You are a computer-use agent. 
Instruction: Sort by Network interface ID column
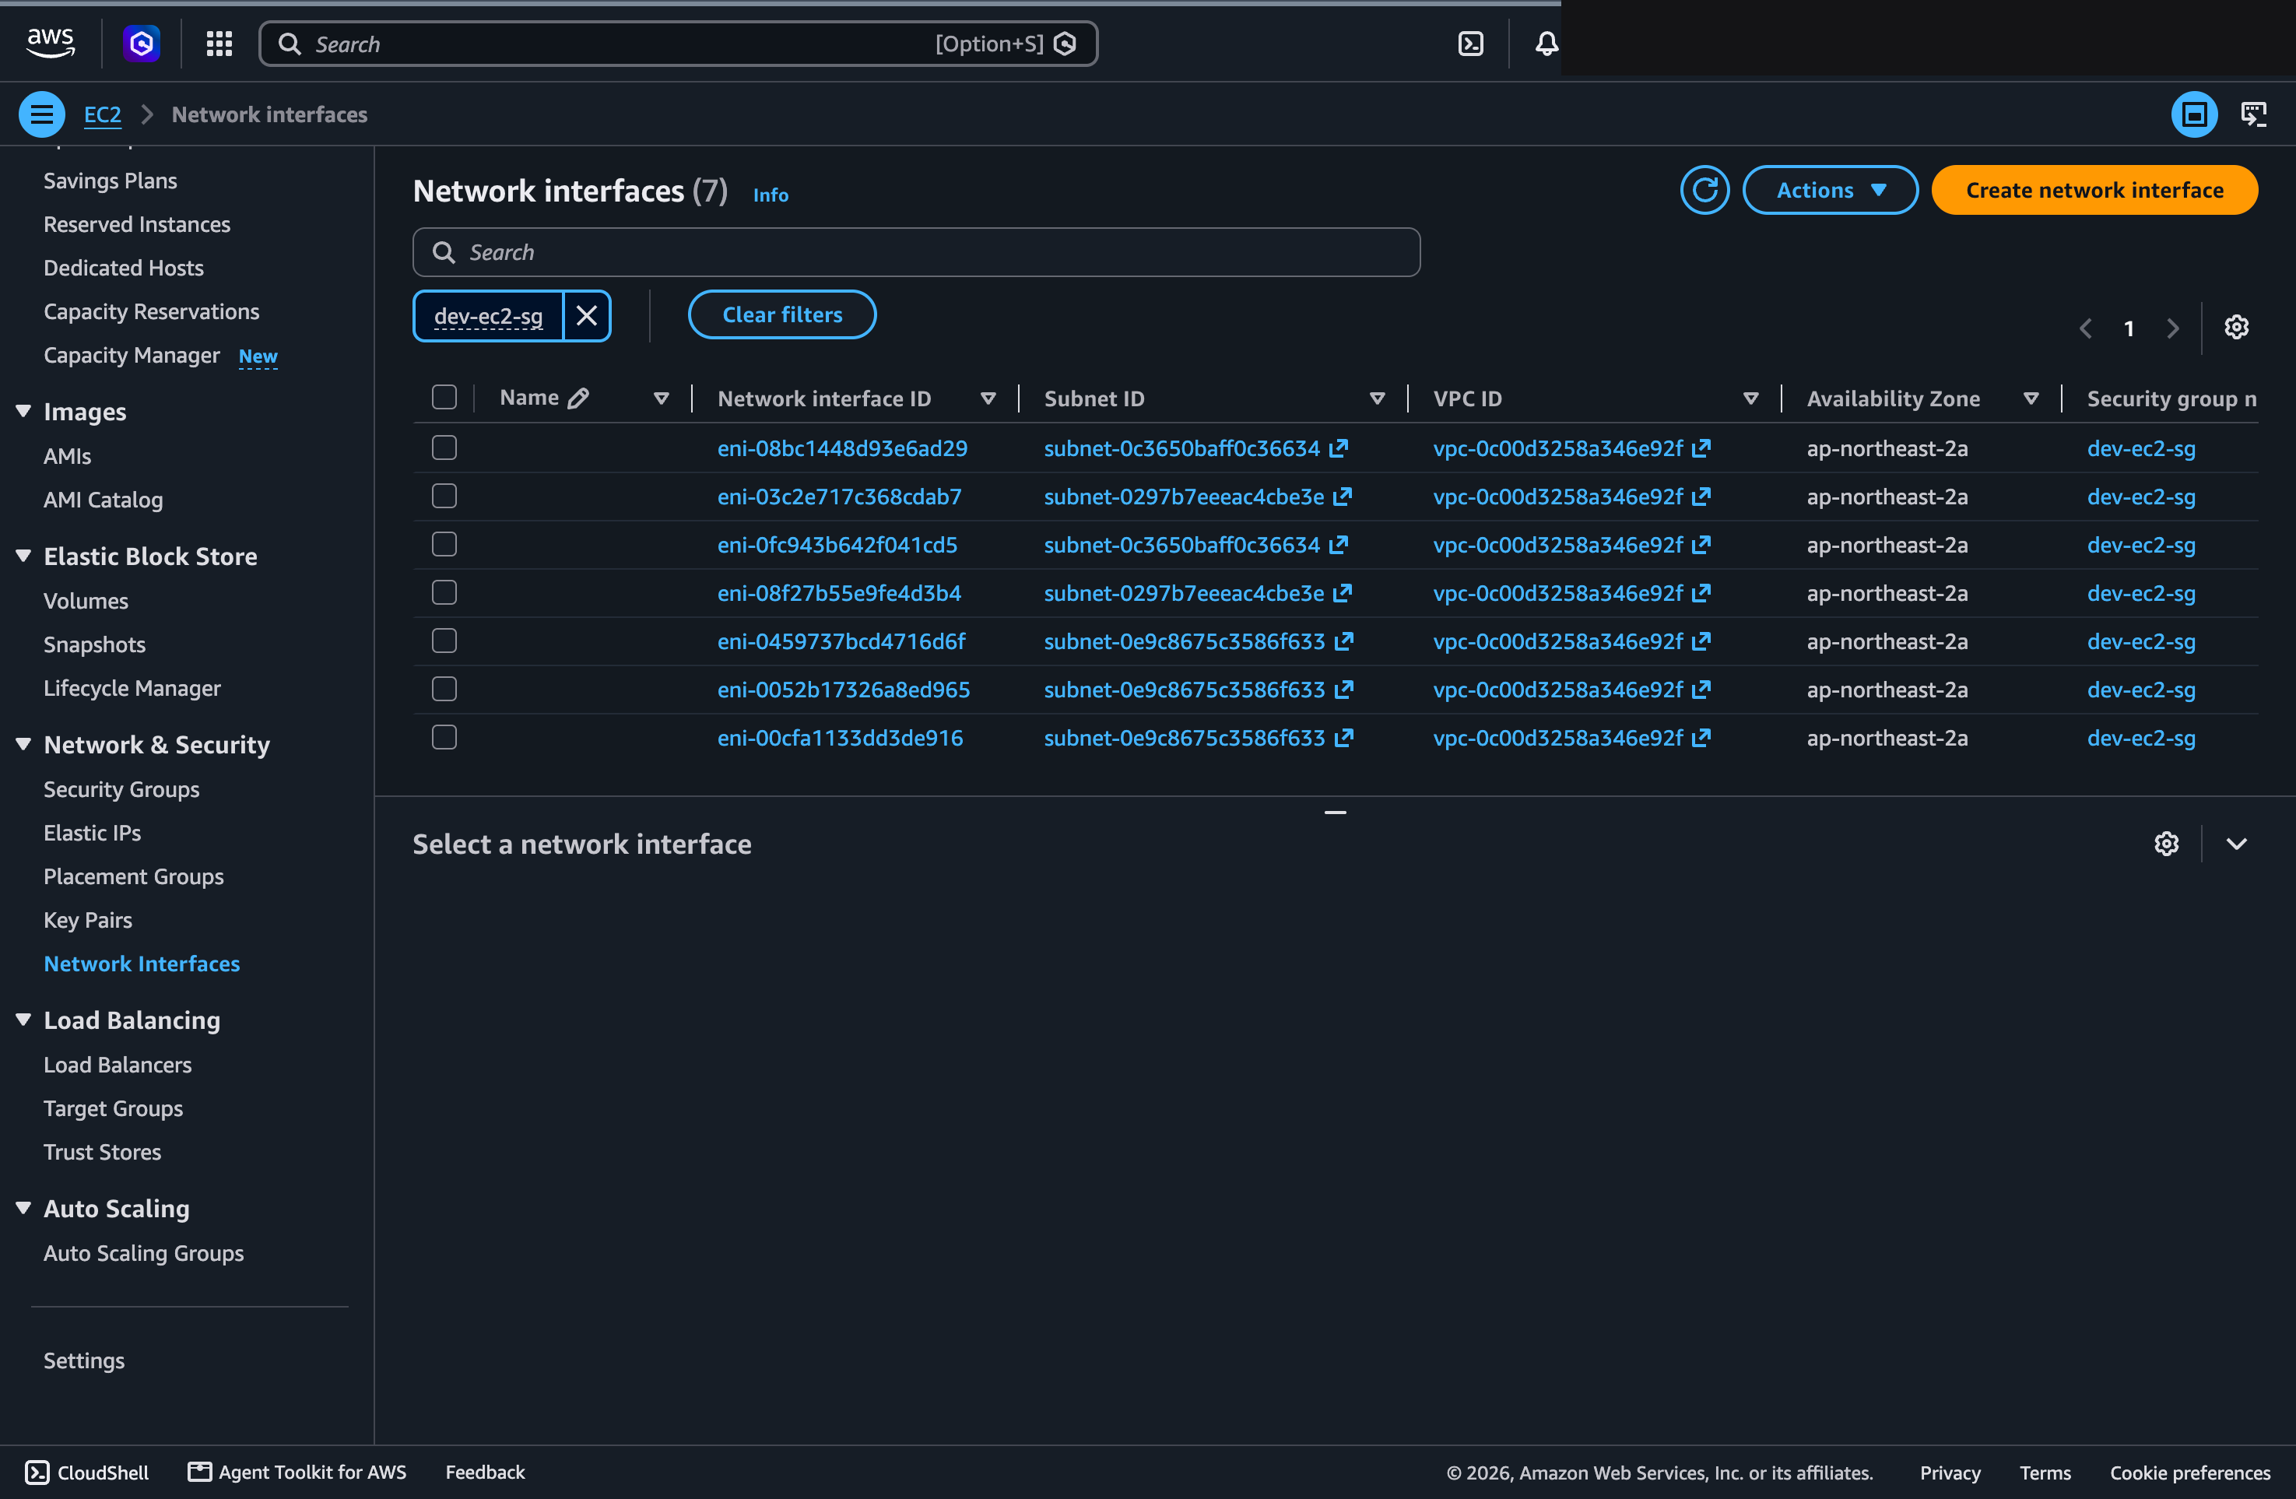pyautogui.click(x=988, y=398)
